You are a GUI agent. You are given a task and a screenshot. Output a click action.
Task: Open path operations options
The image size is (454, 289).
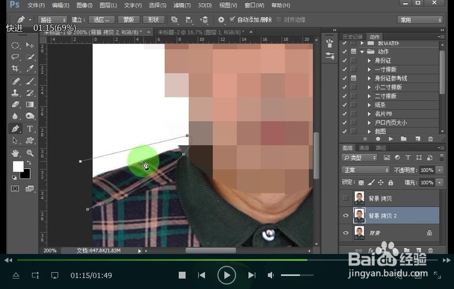[174, 20]
